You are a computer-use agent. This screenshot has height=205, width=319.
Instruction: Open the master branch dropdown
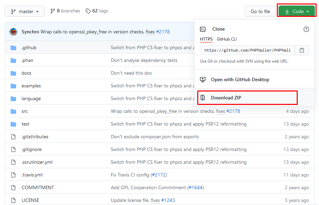(x=25, y=11)
